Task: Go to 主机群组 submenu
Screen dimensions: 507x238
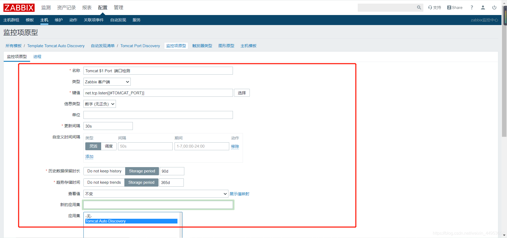Action: point(11,20)
